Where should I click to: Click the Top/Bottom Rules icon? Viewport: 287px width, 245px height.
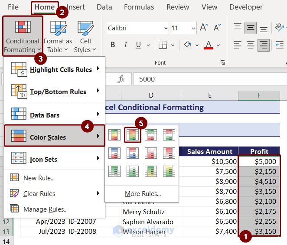pos(19,91)
